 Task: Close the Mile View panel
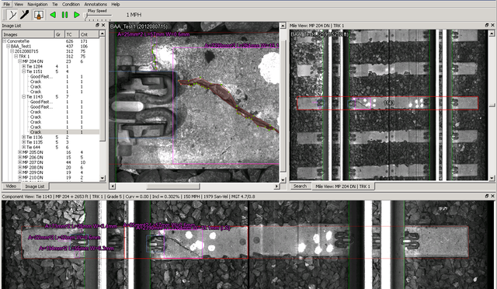pos(492,25)
